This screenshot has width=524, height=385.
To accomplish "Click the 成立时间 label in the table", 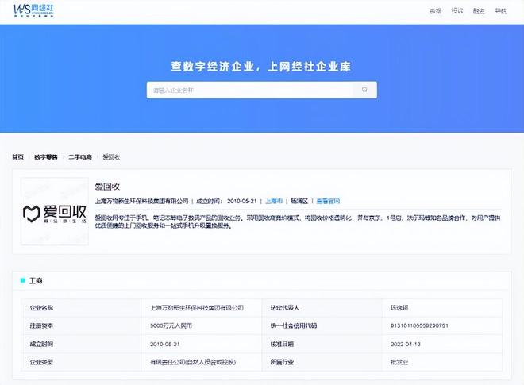I will pyautogui.click(x=41, y=344).
